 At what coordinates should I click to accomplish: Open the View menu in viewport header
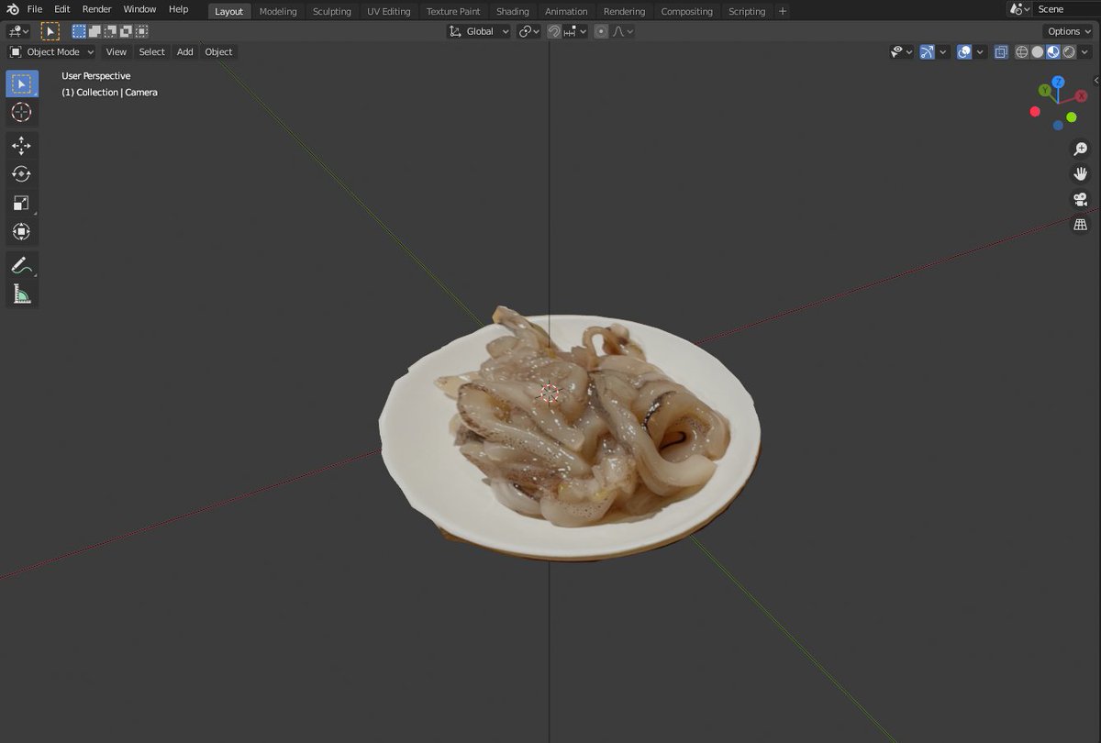point(116,51)
